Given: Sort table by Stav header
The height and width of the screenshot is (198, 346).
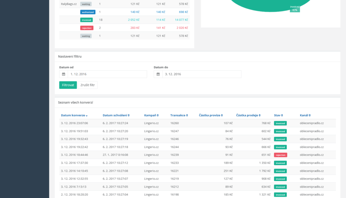Looking at the screenshot, I should click(x=279, y=115).
